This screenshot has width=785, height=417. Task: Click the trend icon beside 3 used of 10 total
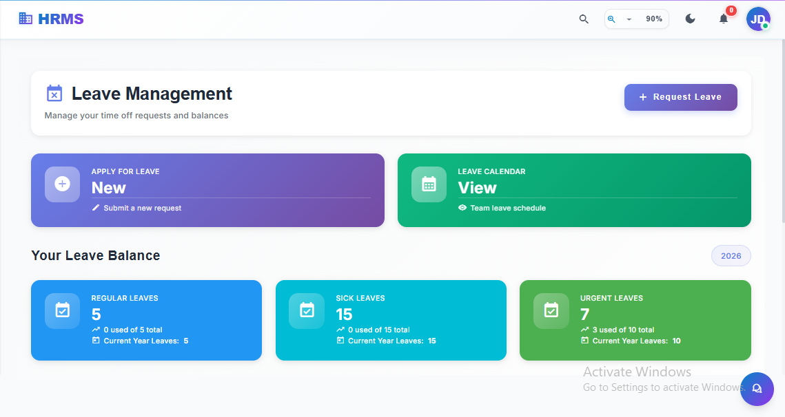[584, 330]
